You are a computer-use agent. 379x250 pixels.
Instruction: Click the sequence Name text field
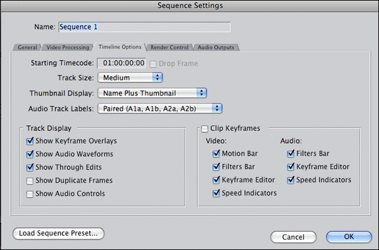click(x=144, y=27)
